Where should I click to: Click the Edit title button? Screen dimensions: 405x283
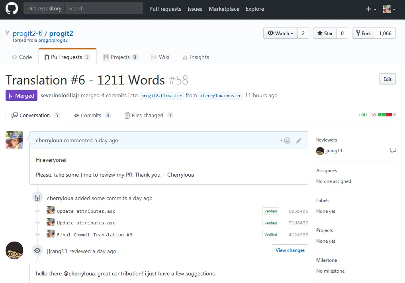tap(387, 79)
